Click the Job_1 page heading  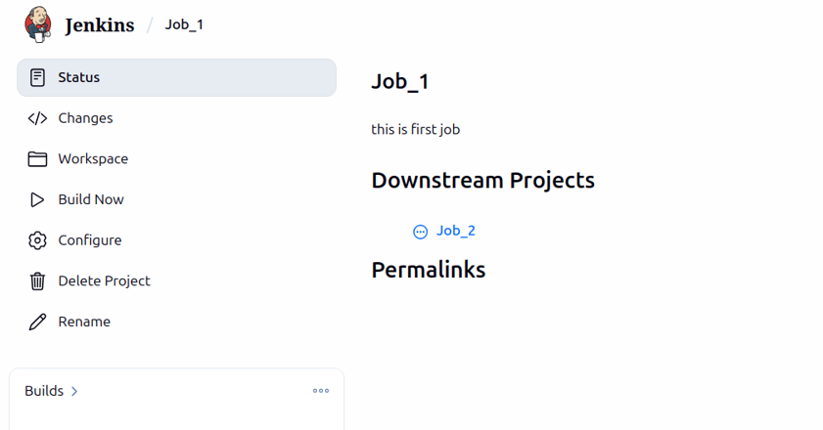coord(400,82)
